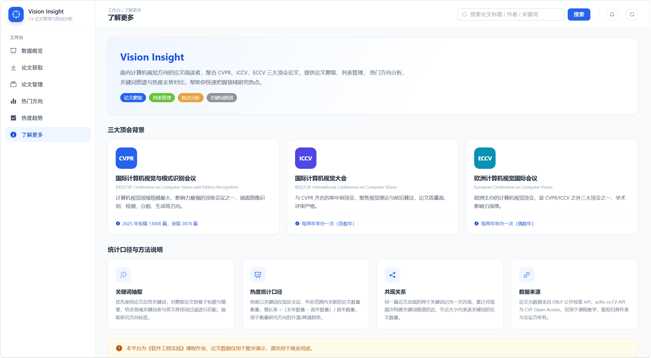Click the 论文爬取 tag
Screen dimensions: 651x358
(x=133, y=98)
